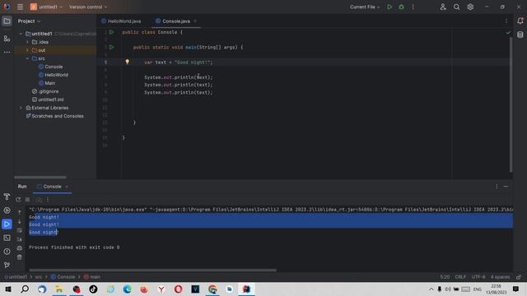Open IDE settings gear icon

[470, 7]
